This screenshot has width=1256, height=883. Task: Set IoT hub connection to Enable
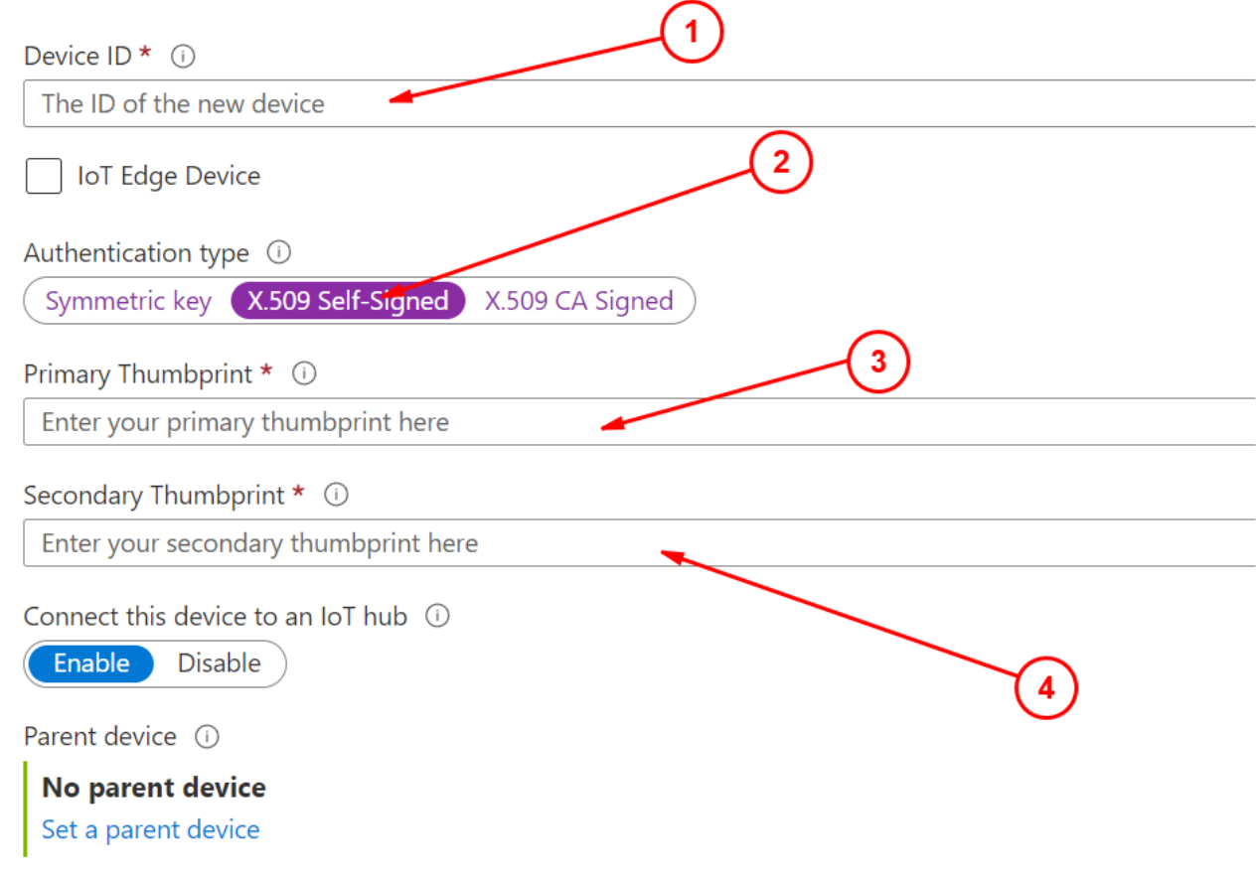[x=91, y=663]
